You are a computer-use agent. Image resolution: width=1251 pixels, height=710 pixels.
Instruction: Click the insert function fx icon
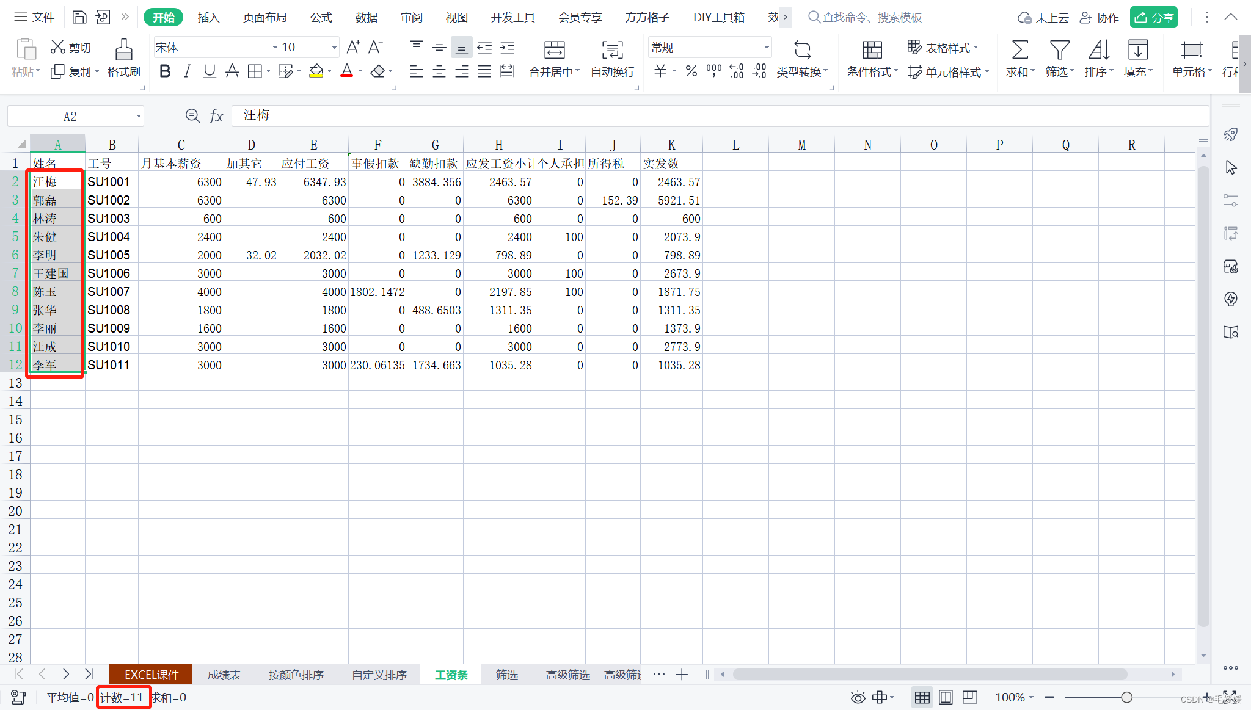[216, 116]
